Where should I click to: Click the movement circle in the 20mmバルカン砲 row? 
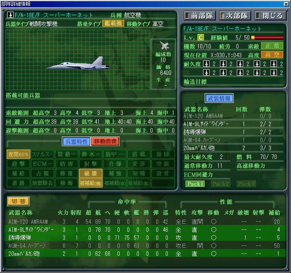tap(214, 254)
